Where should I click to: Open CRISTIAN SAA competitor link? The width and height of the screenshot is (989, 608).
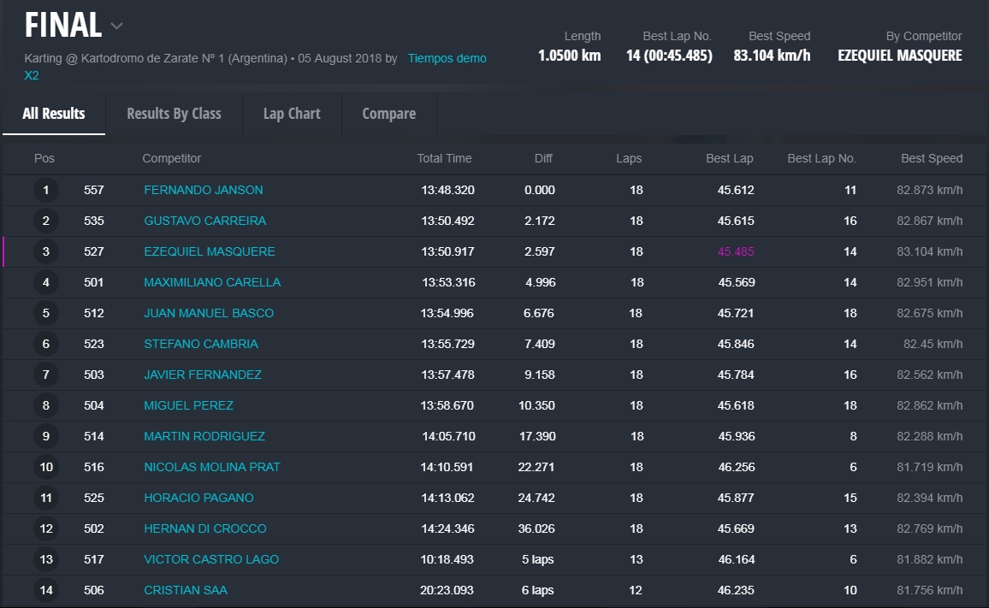click(x=186, y=590)
